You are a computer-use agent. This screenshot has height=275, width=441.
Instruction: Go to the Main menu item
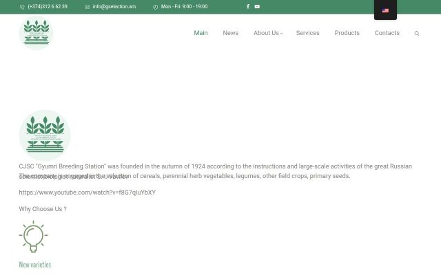[201, 33]
